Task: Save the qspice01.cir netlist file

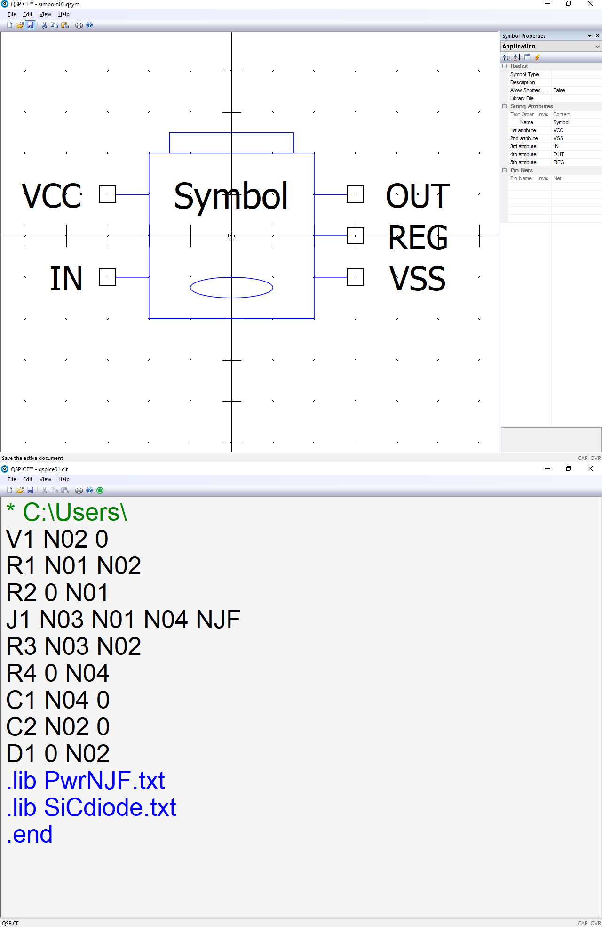Action: (30, 490)
